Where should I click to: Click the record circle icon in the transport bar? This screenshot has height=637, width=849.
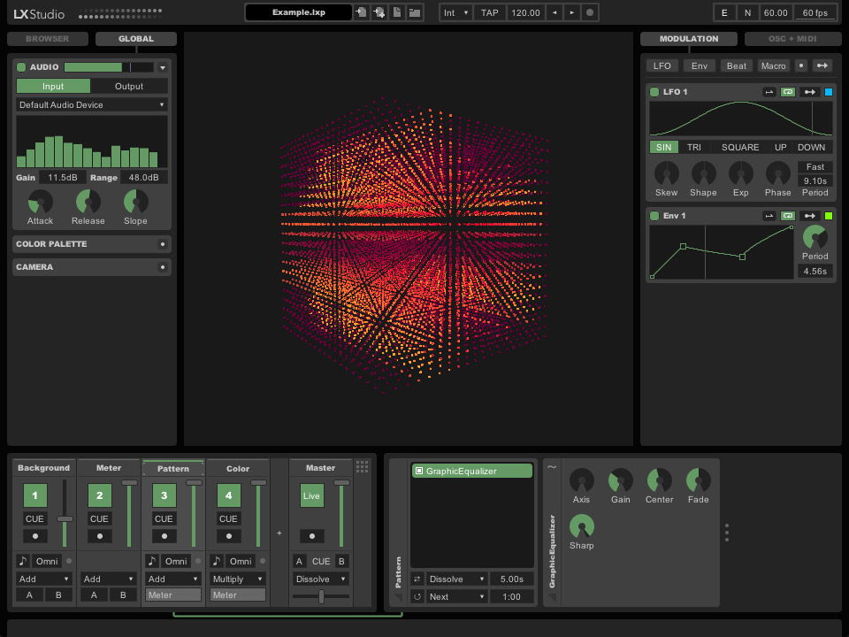click(589, 12)
